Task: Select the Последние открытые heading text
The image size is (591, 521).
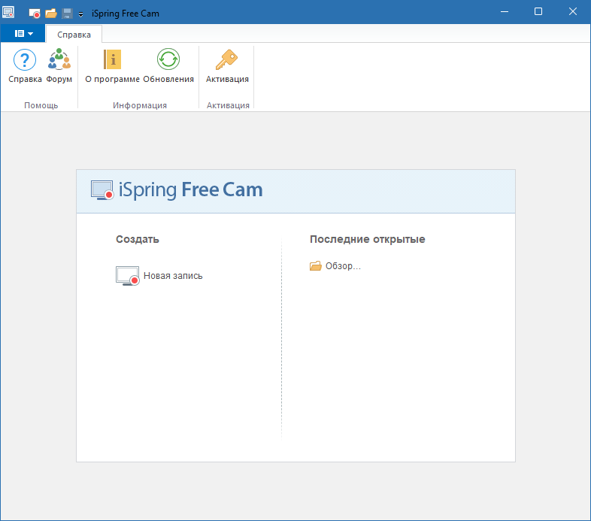Action: [x=367, y=239]
